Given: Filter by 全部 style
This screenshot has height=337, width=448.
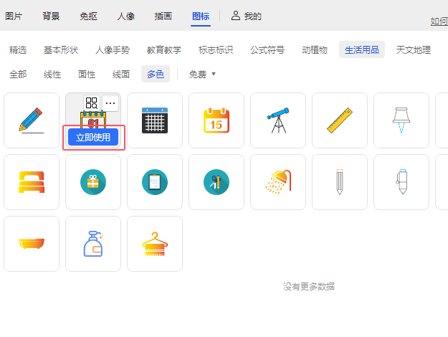Looking at the screenshot, I should (x=18, y=75).
